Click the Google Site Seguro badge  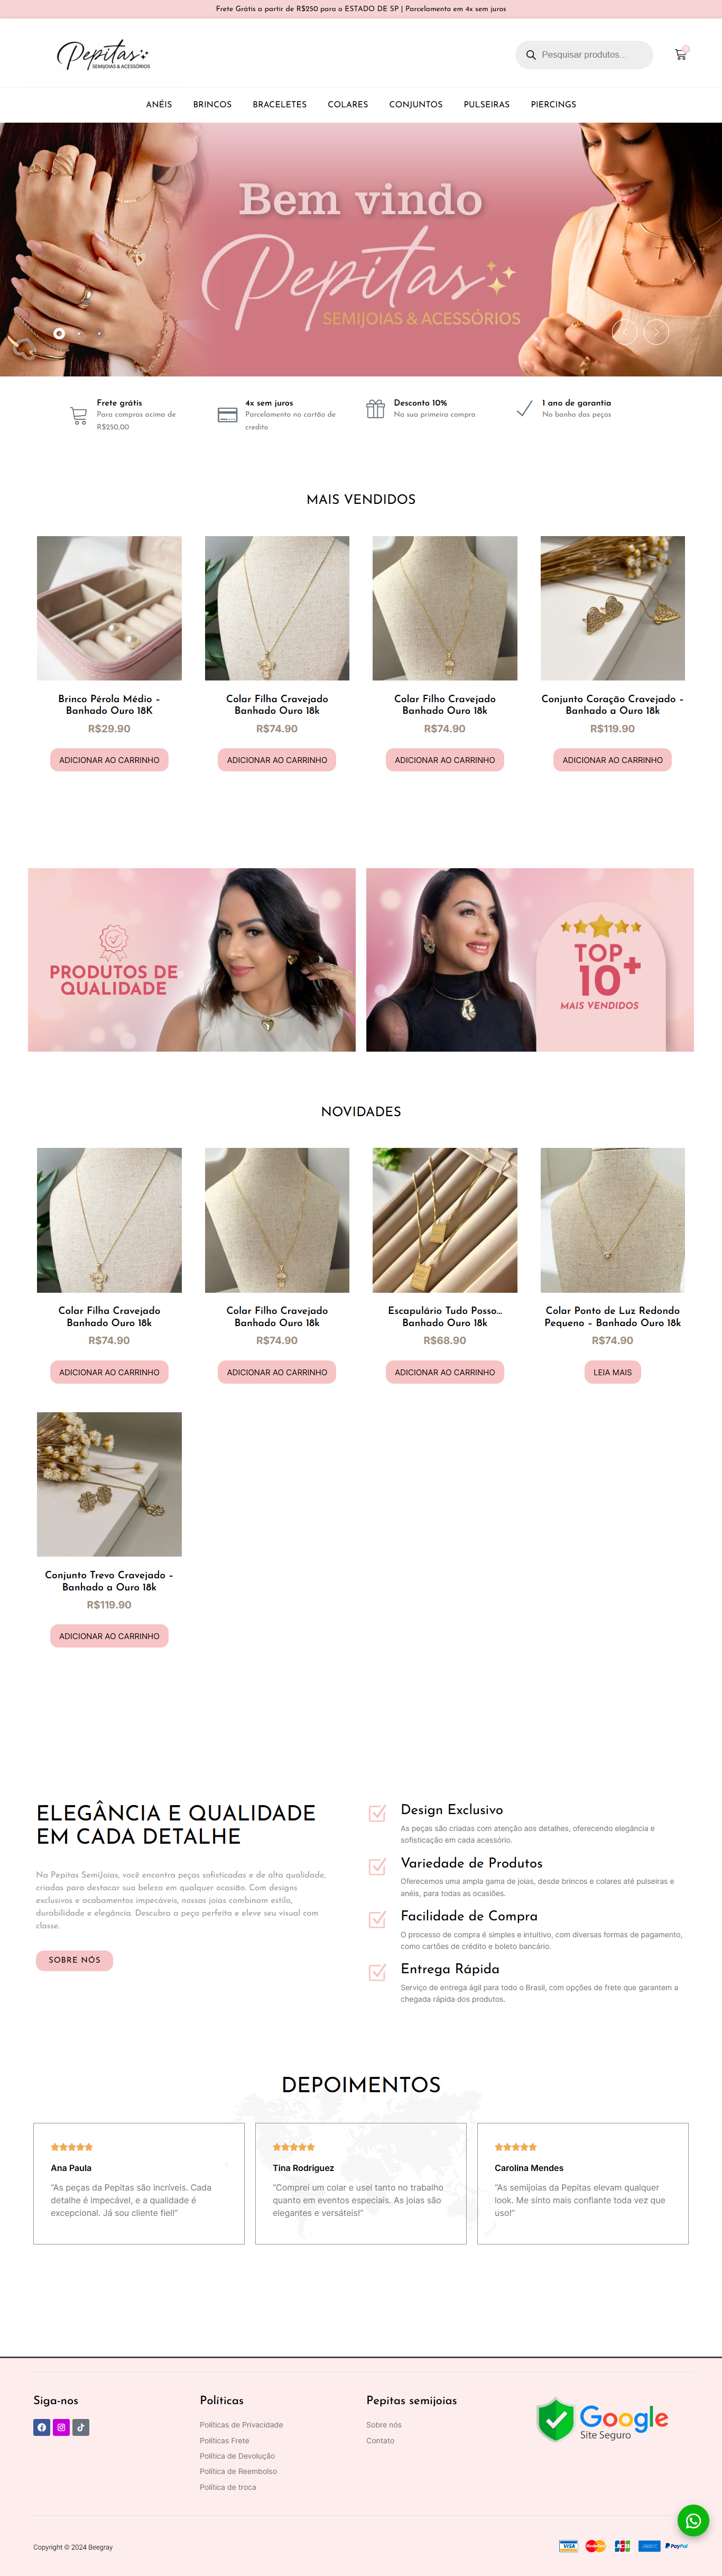click(602, 2420)
